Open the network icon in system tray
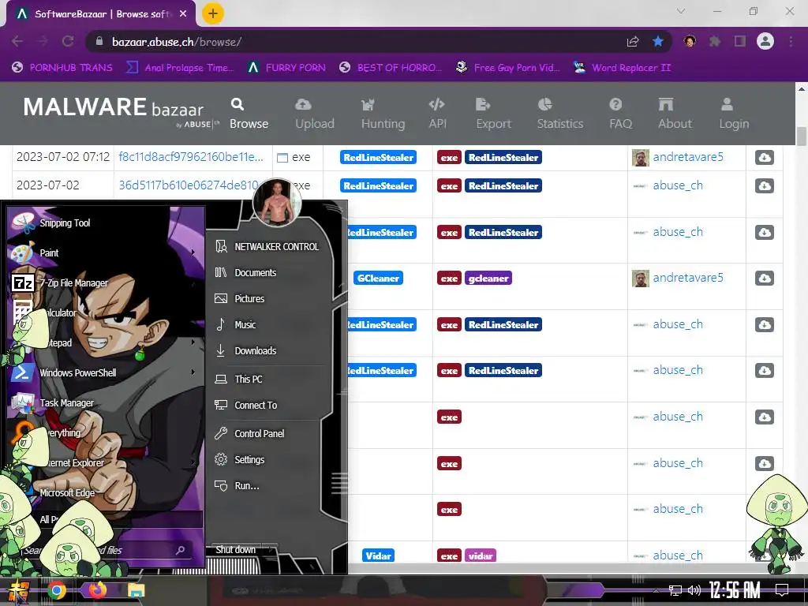Image resolution: width=808 pixels, height=606 pixels. 675,590
